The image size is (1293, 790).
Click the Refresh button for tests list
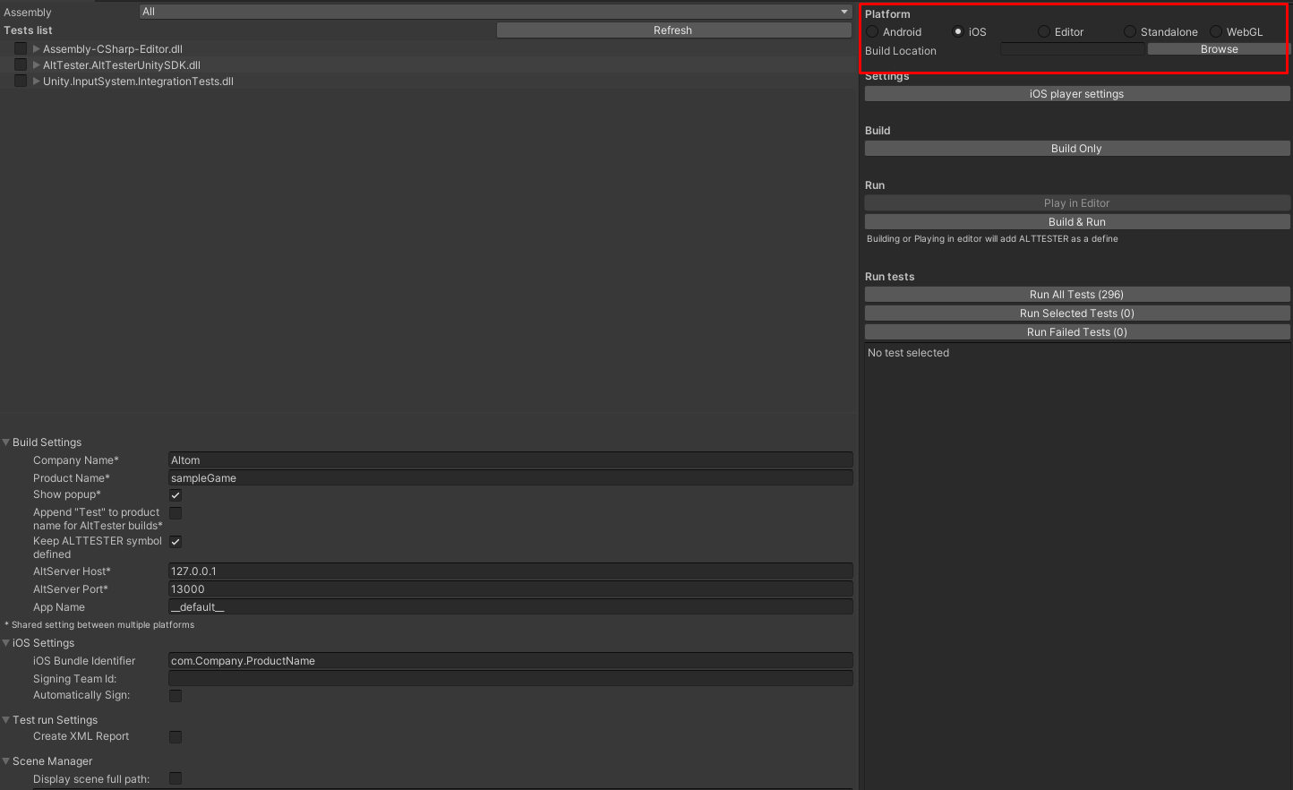tap(672, 30)
